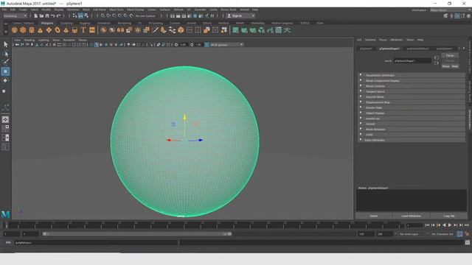The image size is (472, 265).
Task: Toggle the highlighted viewport shading toolbar button
Action: click(97, 45)
